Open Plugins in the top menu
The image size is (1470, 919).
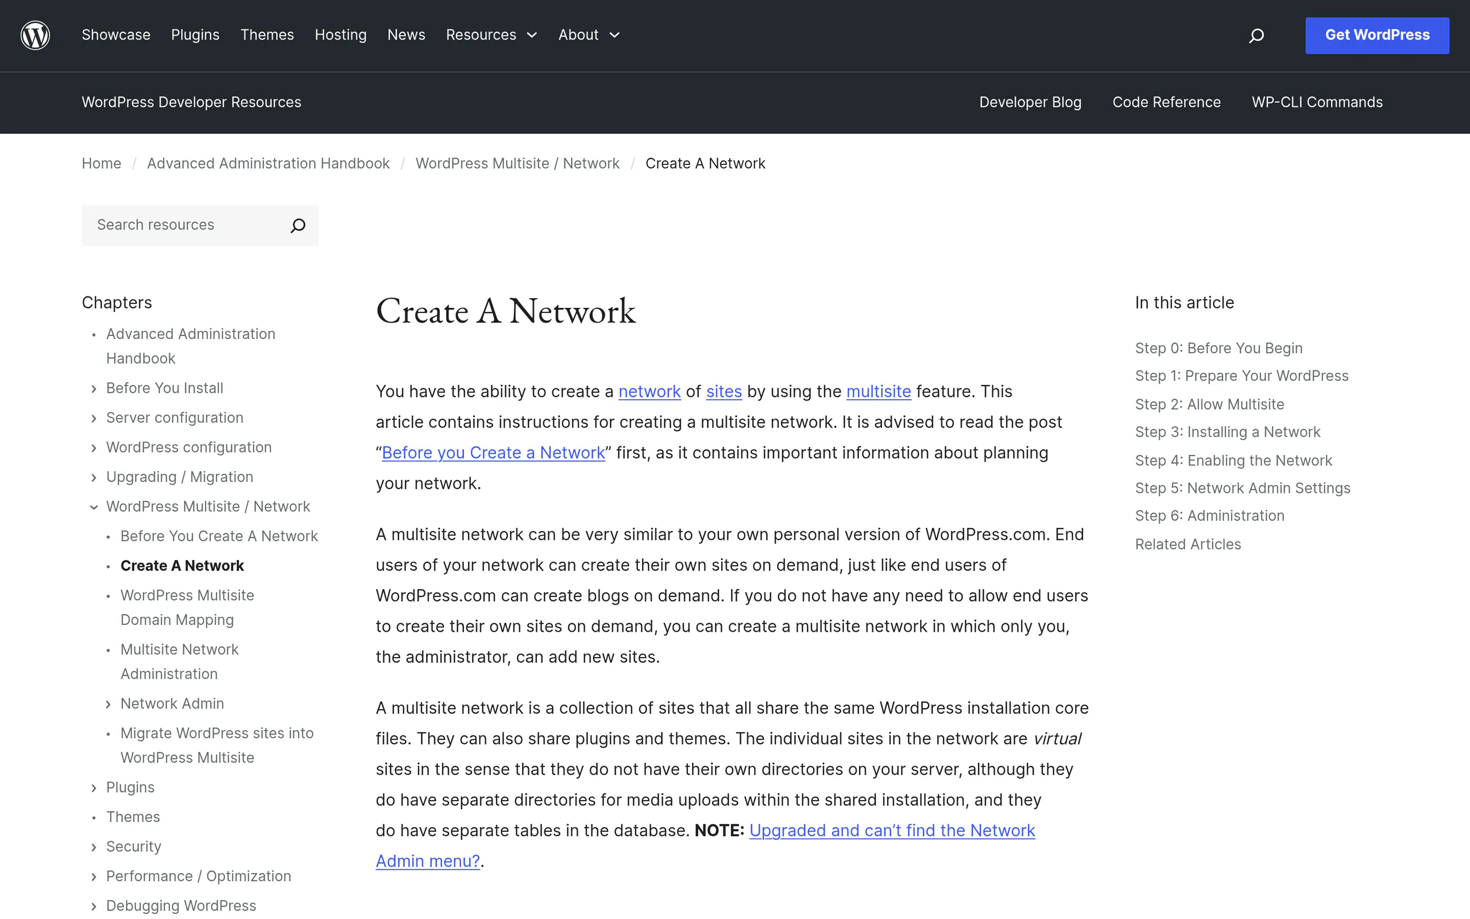(x=195, y=34)
